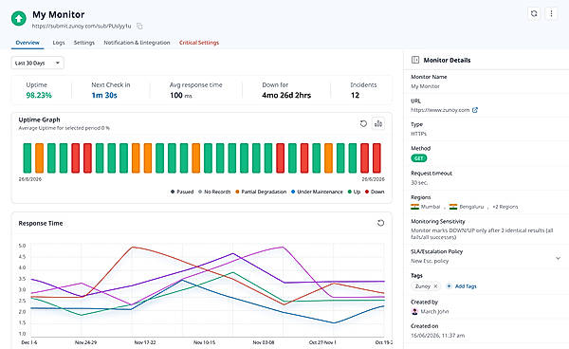Click the Add Tags link

coord(466,286)
